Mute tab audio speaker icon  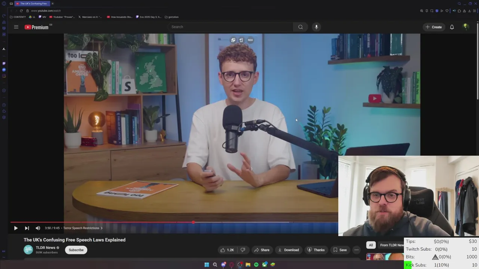(x=454, y=11)
